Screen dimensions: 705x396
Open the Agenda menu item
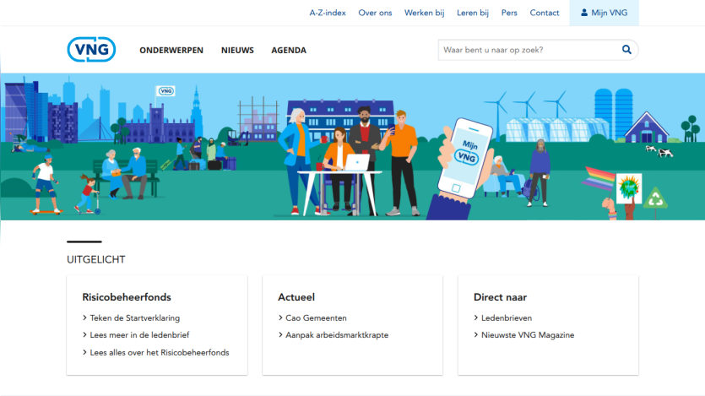coord(289,51)
